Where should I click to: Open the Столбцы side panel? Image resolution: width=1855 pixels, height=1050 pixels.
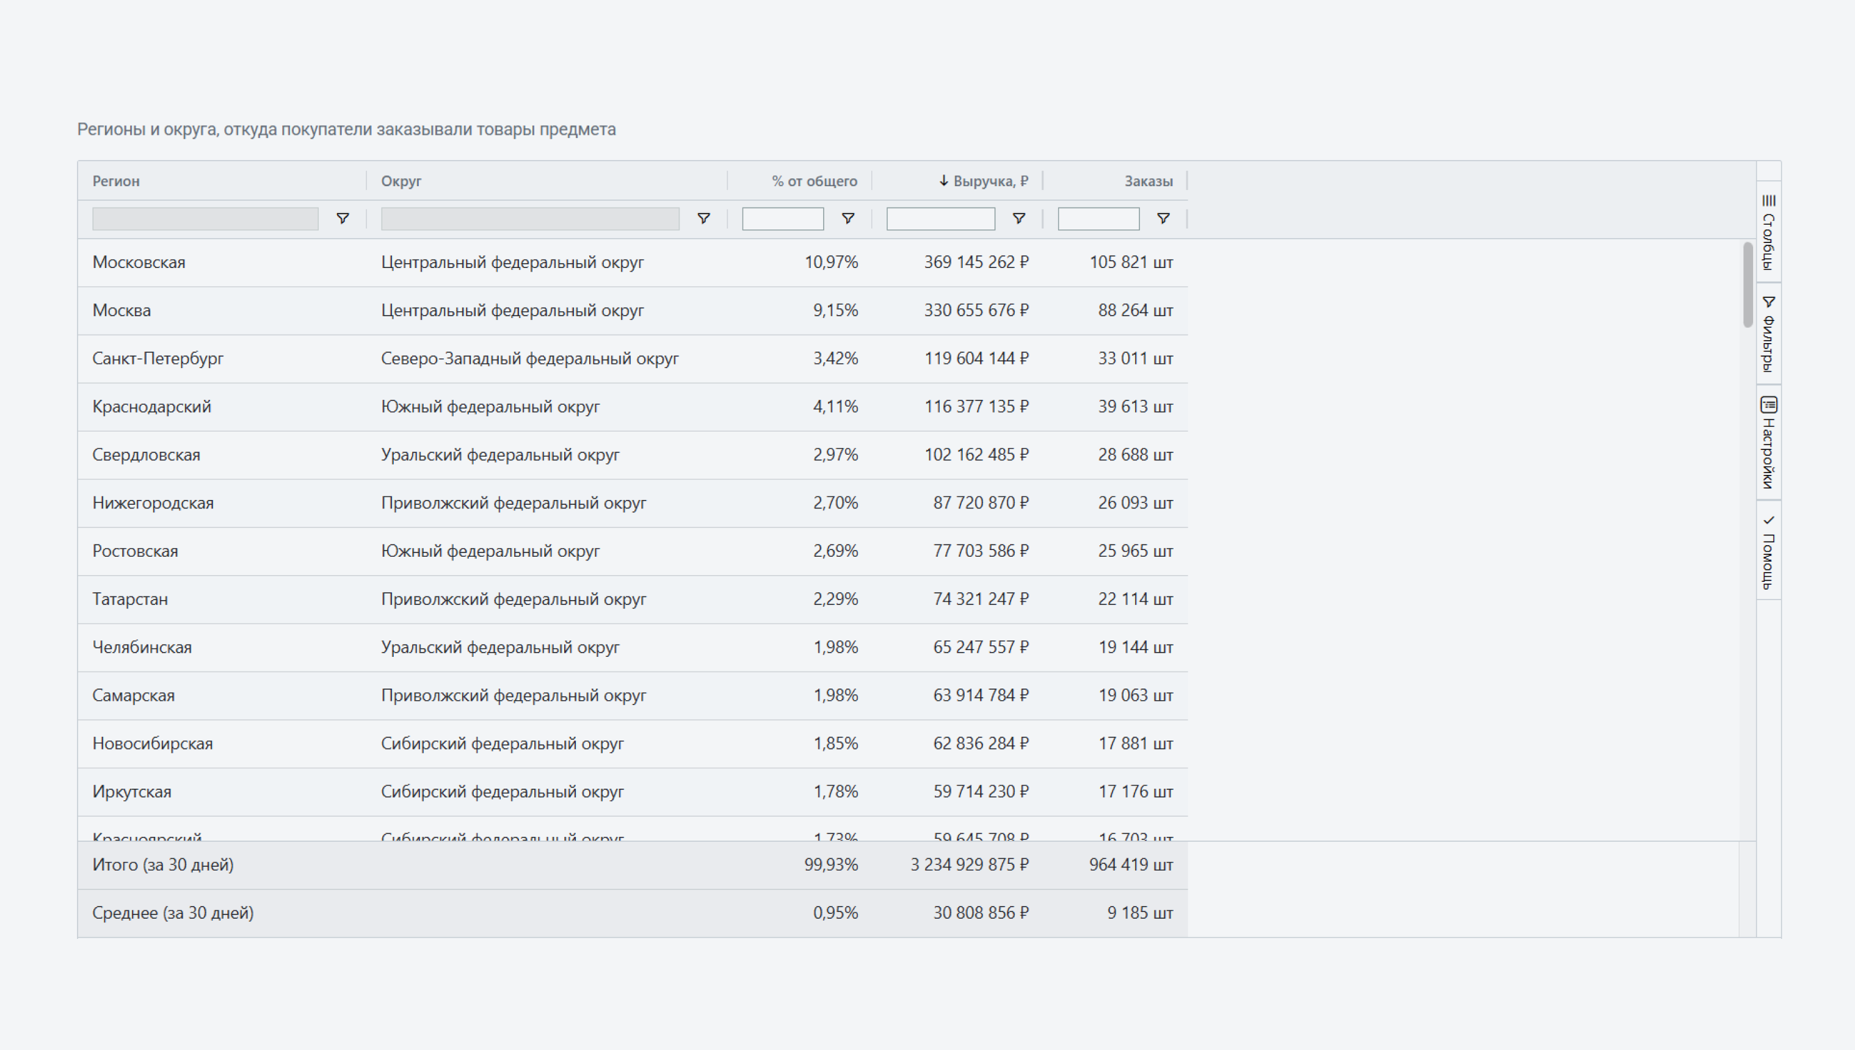click(1768, 232)
